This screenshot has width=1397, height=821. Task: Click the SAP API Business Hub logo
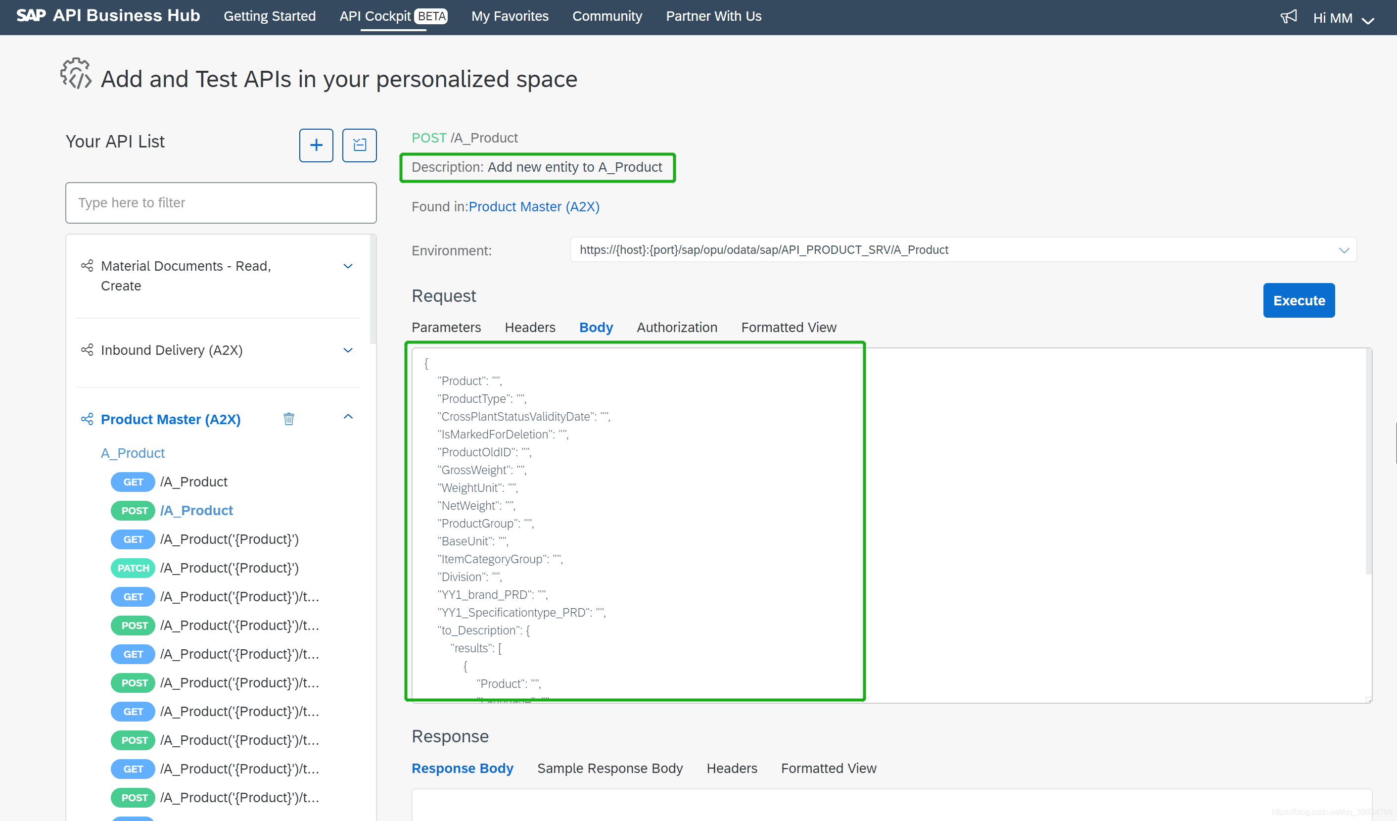[108, 15]
